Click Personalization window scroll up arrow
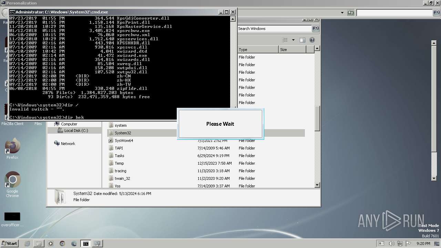 [x=434, y=43]
